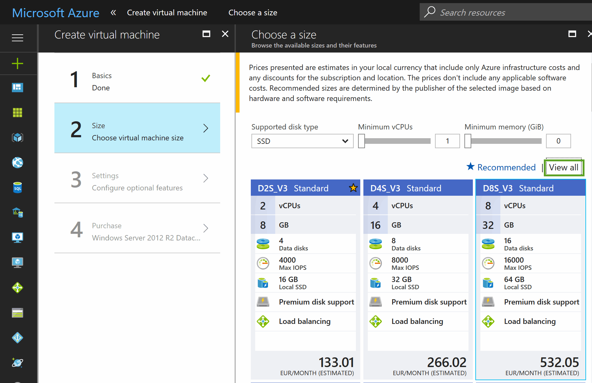This screenshot has height=383, width=592.
Task: Click the gold star on D2S_V3 card
Action: tap(353, 188)
